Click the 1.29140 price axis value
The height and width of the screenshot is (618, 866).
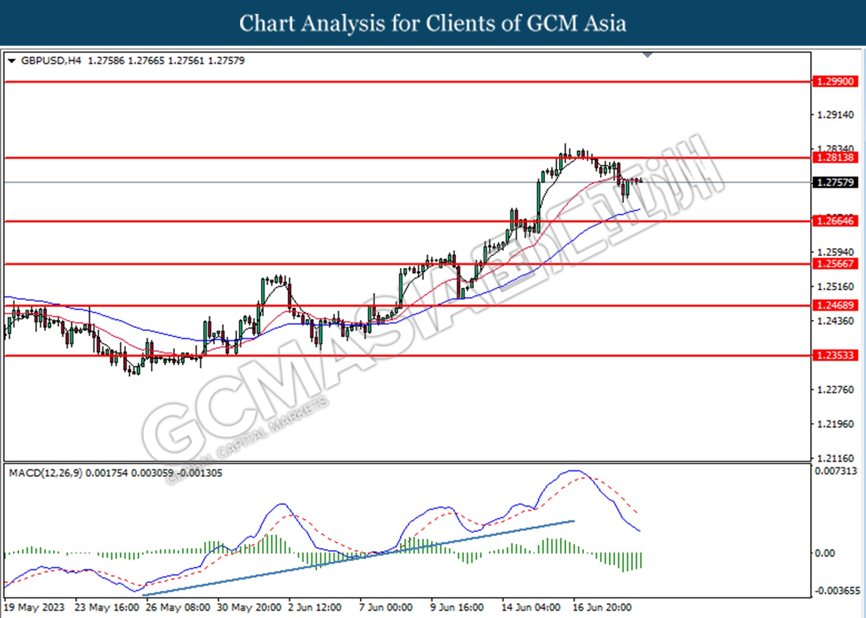pos(835,115)
